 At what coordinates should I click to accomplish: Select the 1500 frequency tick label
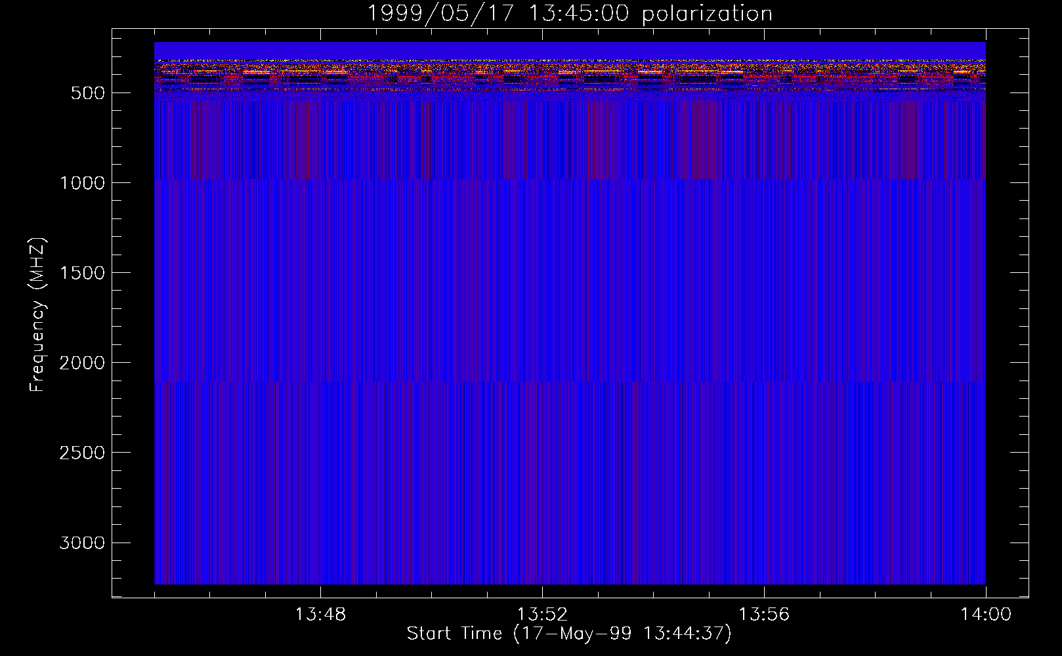pos(82,273)
